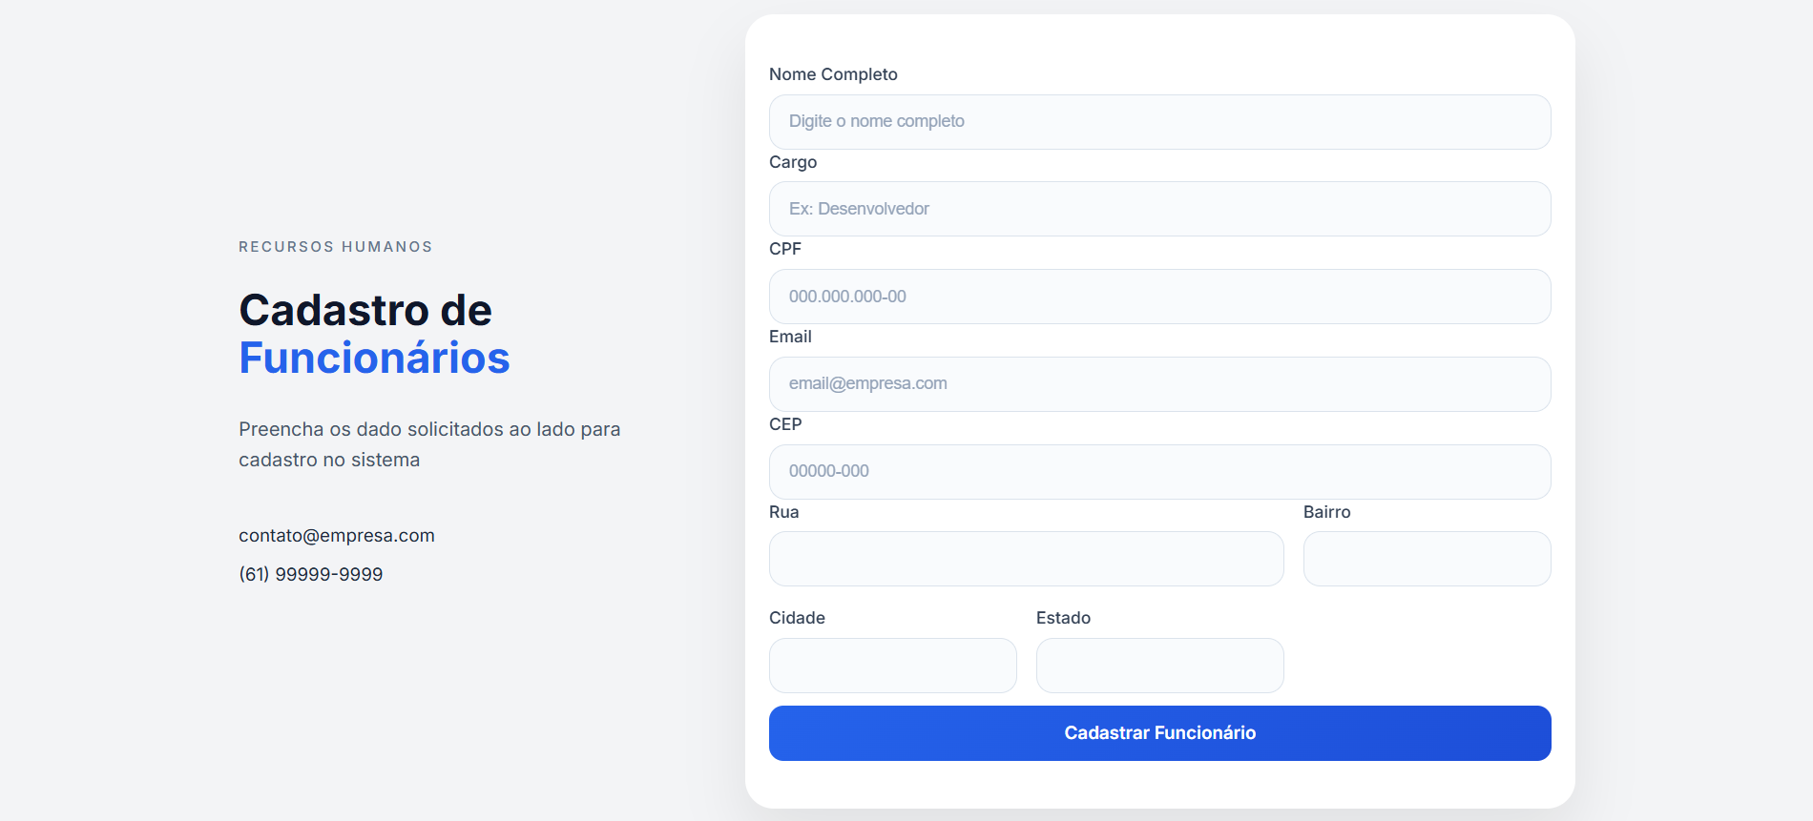Click the Cidade input field
1813x821 pixels.
point(892,666)
